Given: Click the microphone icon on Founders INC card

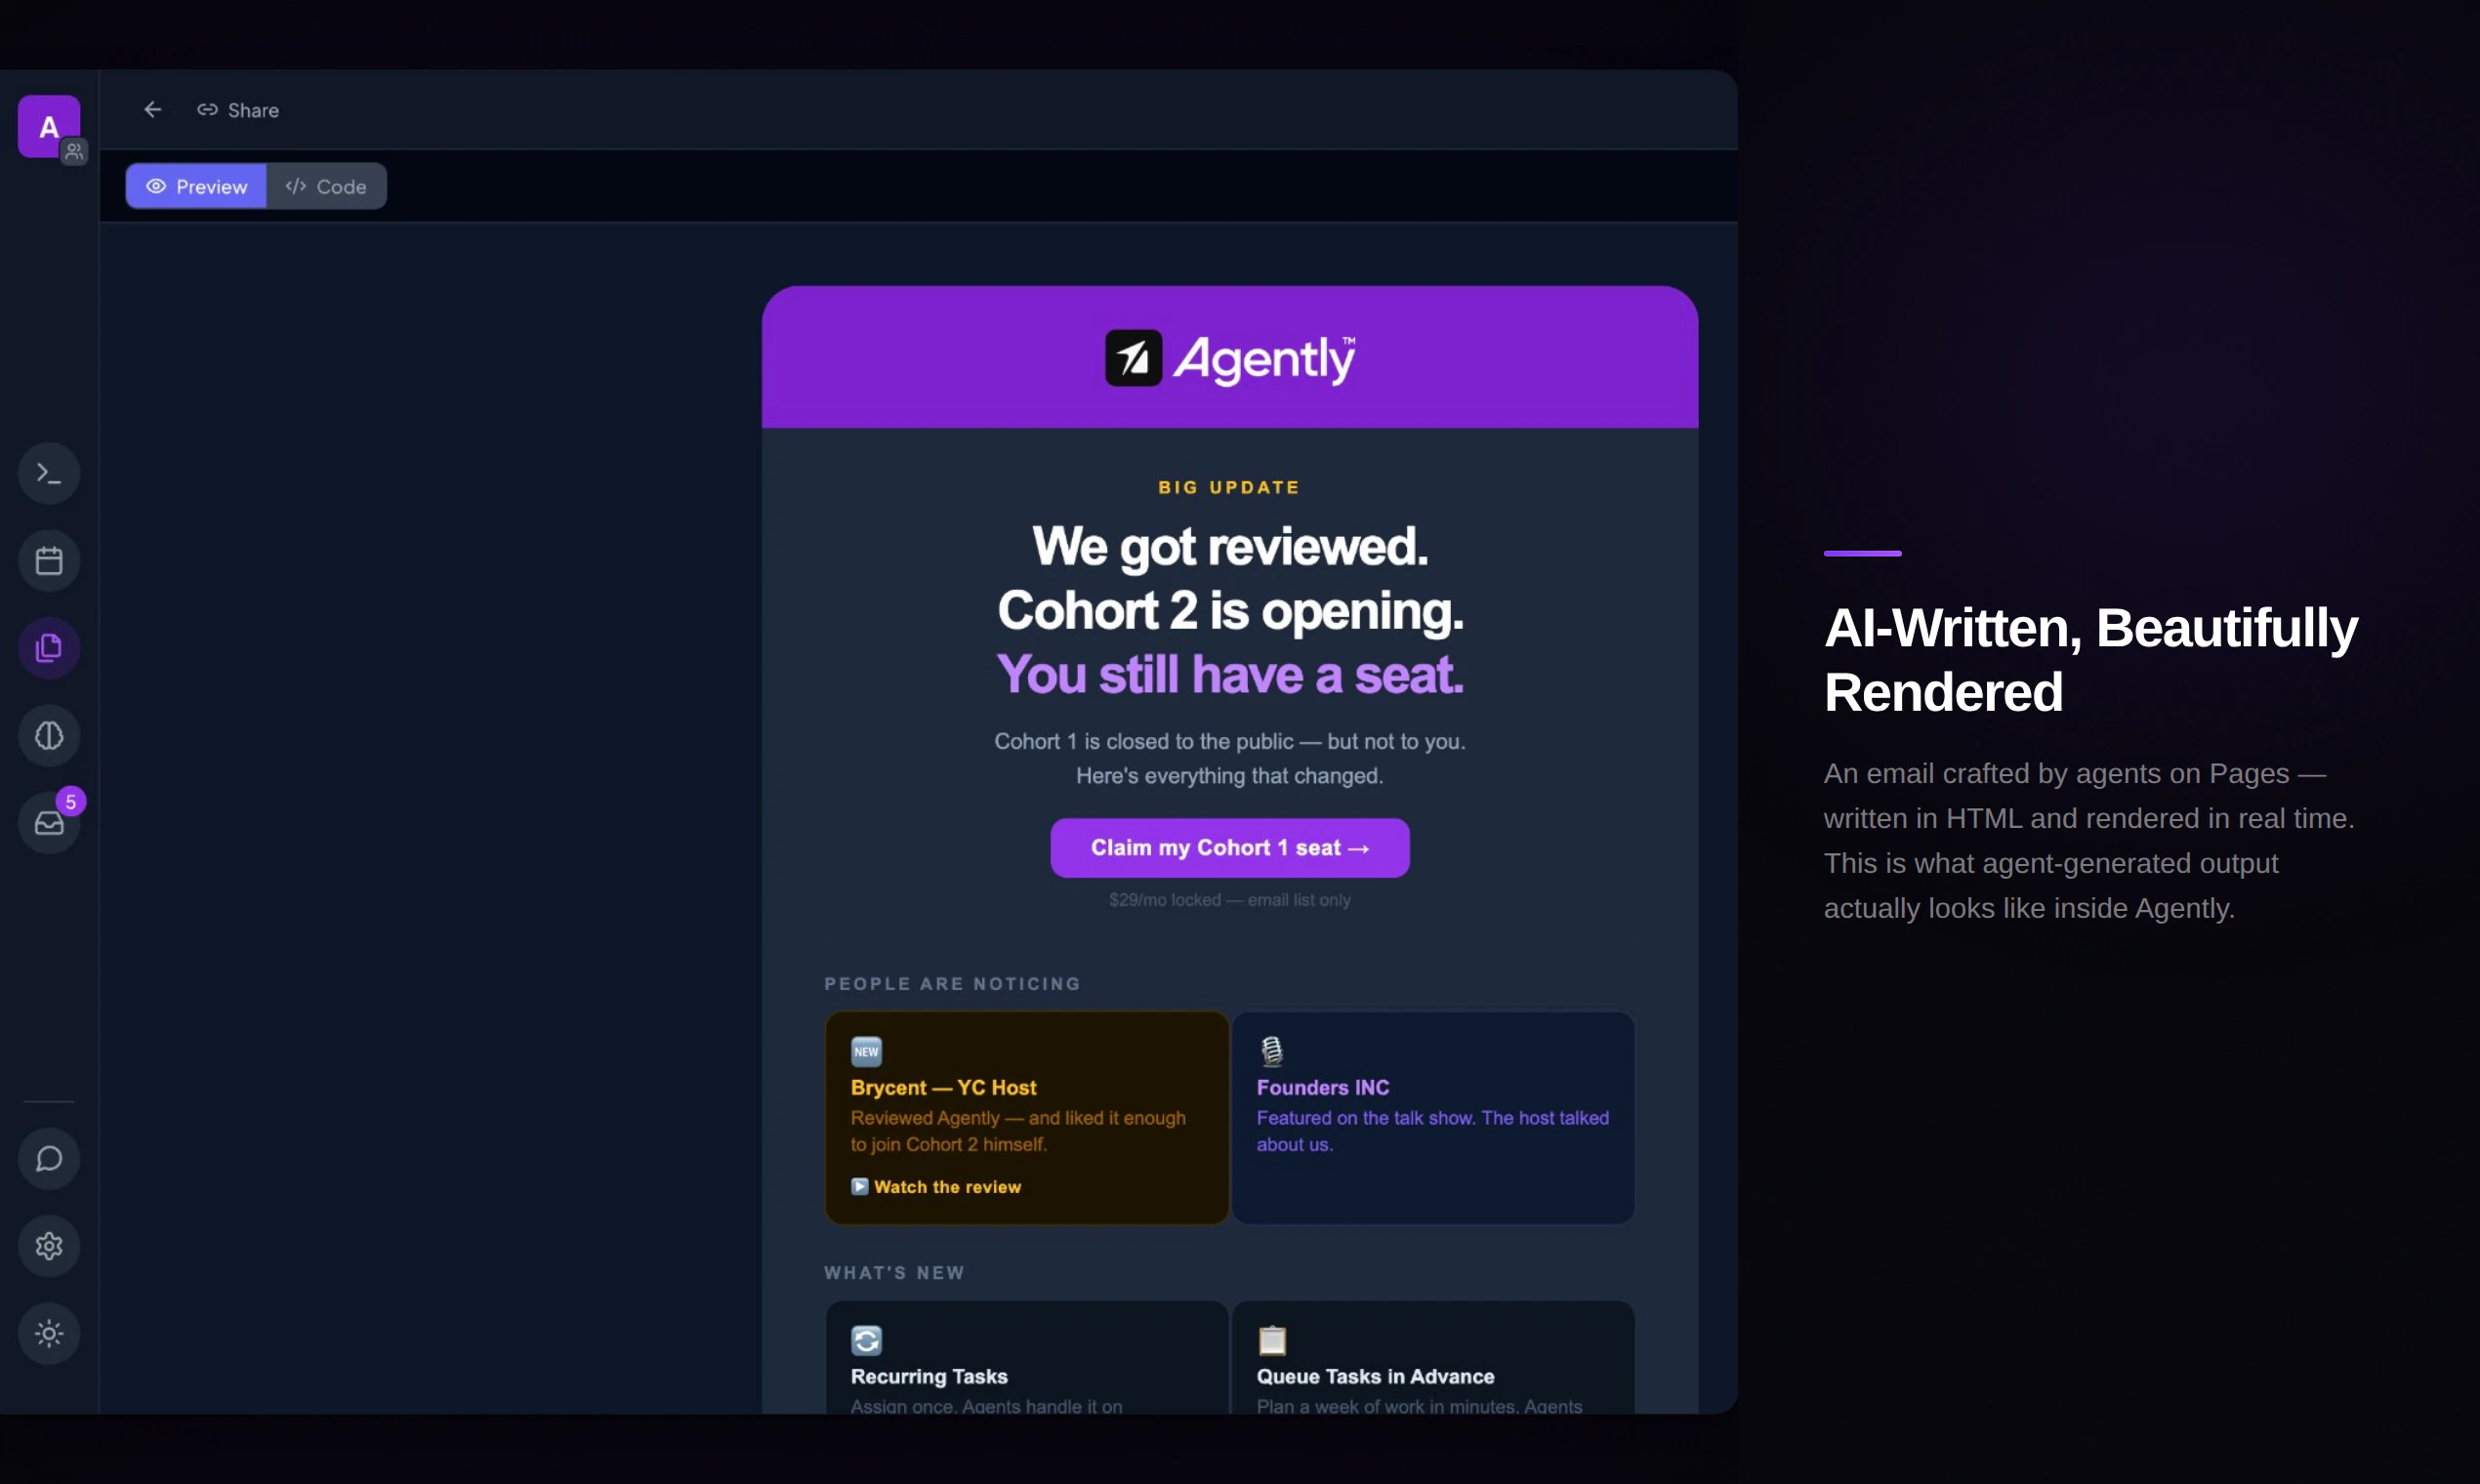Looking at the screenshot, I should click(1272, 1051).
